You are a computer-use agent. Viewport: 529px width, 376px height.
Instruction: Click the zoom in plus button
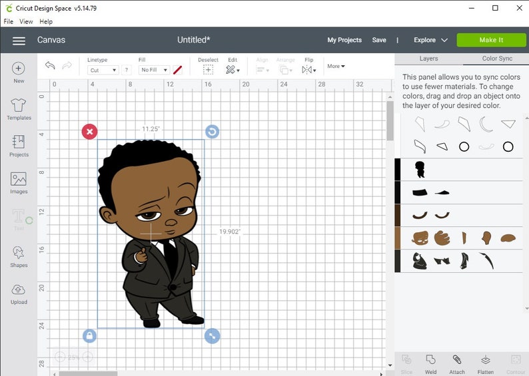click(87, 357)
